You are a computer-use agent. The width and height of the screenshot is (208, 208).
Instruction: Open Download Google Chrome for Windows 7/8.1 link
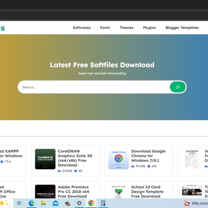149,156
